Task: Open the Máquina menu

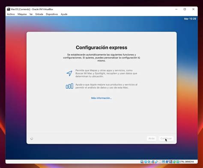Action: click(22, 14)
